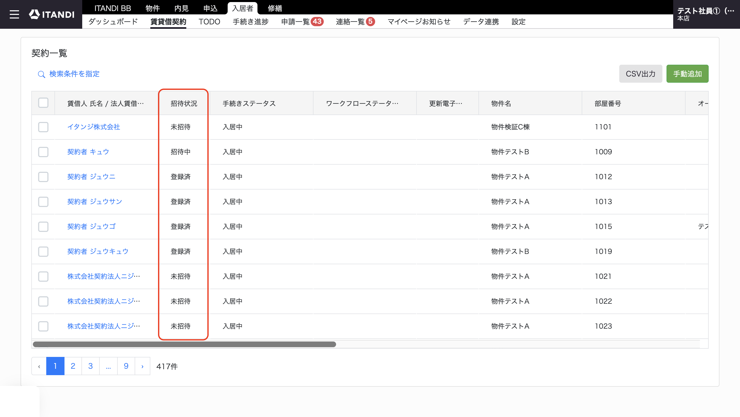
Task: Open the テスト社員① account menu
Action: [706, 14]
